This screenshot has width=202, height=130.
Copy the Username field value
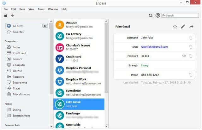pos(191,38)
